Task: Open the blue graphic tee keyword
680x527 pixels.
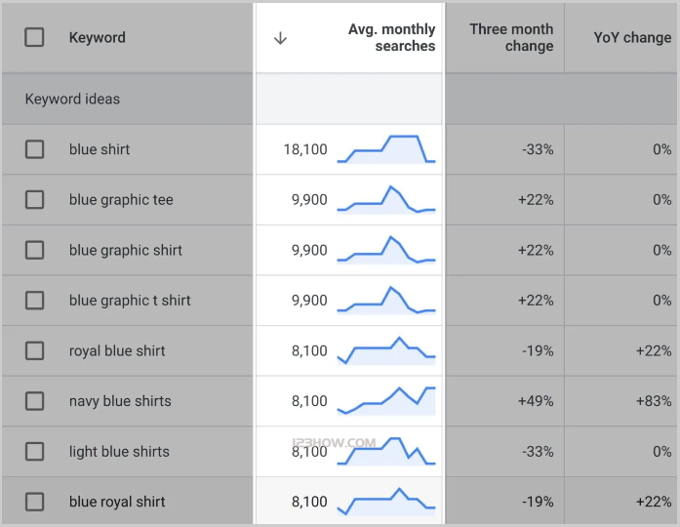Action: 121,200
